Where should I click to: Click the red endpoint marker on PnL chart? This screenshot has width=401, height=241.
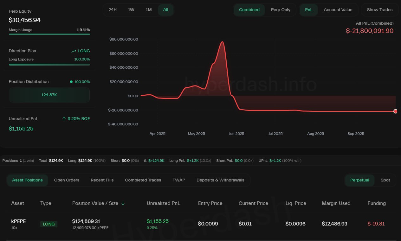tap(395, 111)
